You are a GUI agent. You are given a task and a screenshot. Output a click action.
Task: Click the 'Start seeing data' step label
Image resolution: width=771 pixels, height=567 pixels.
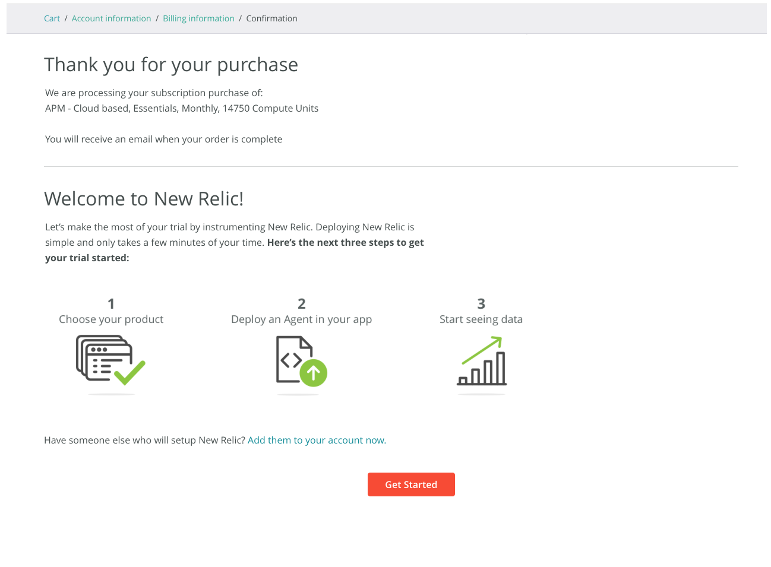(x=481, y=319)
